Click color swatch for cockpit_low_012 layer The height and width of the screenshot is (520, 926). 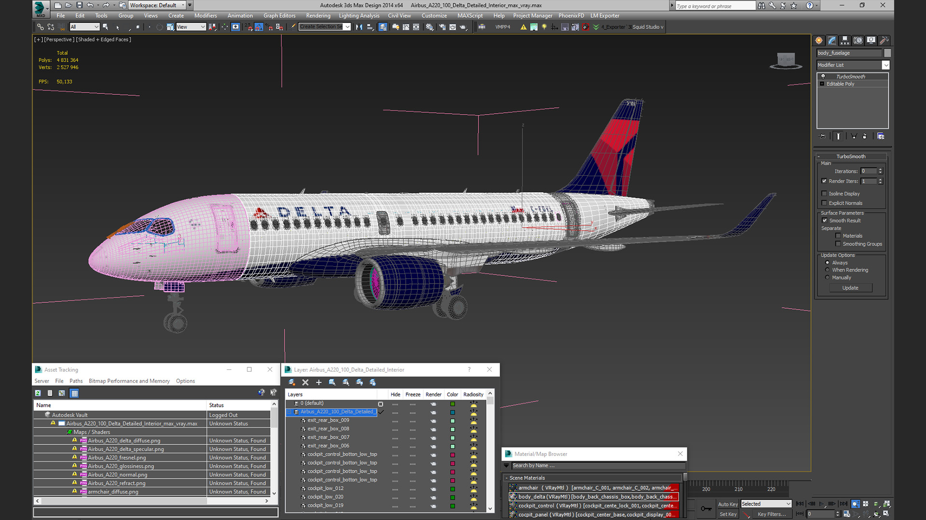click(x=452, y=489)
